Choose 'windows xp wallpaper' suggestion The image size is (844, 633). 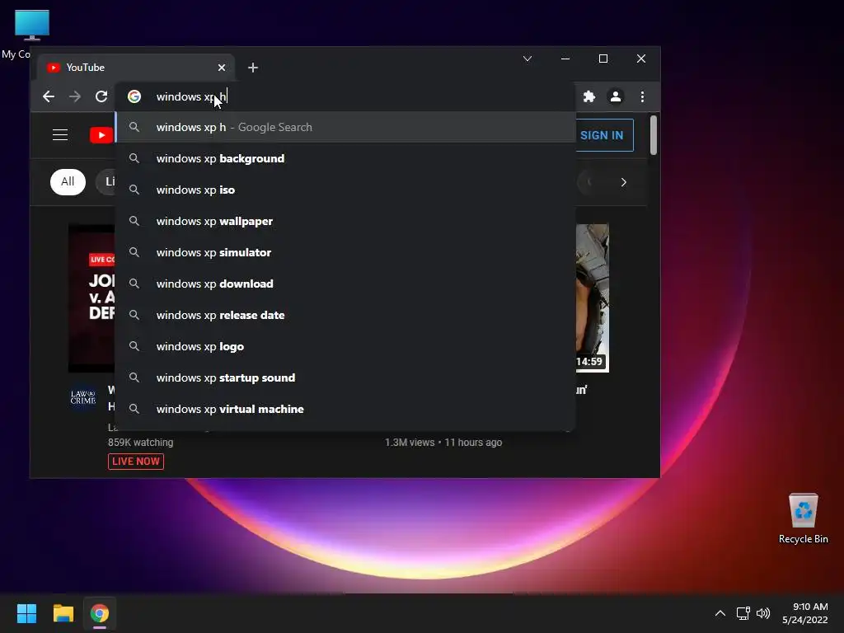tap(345, 221)
